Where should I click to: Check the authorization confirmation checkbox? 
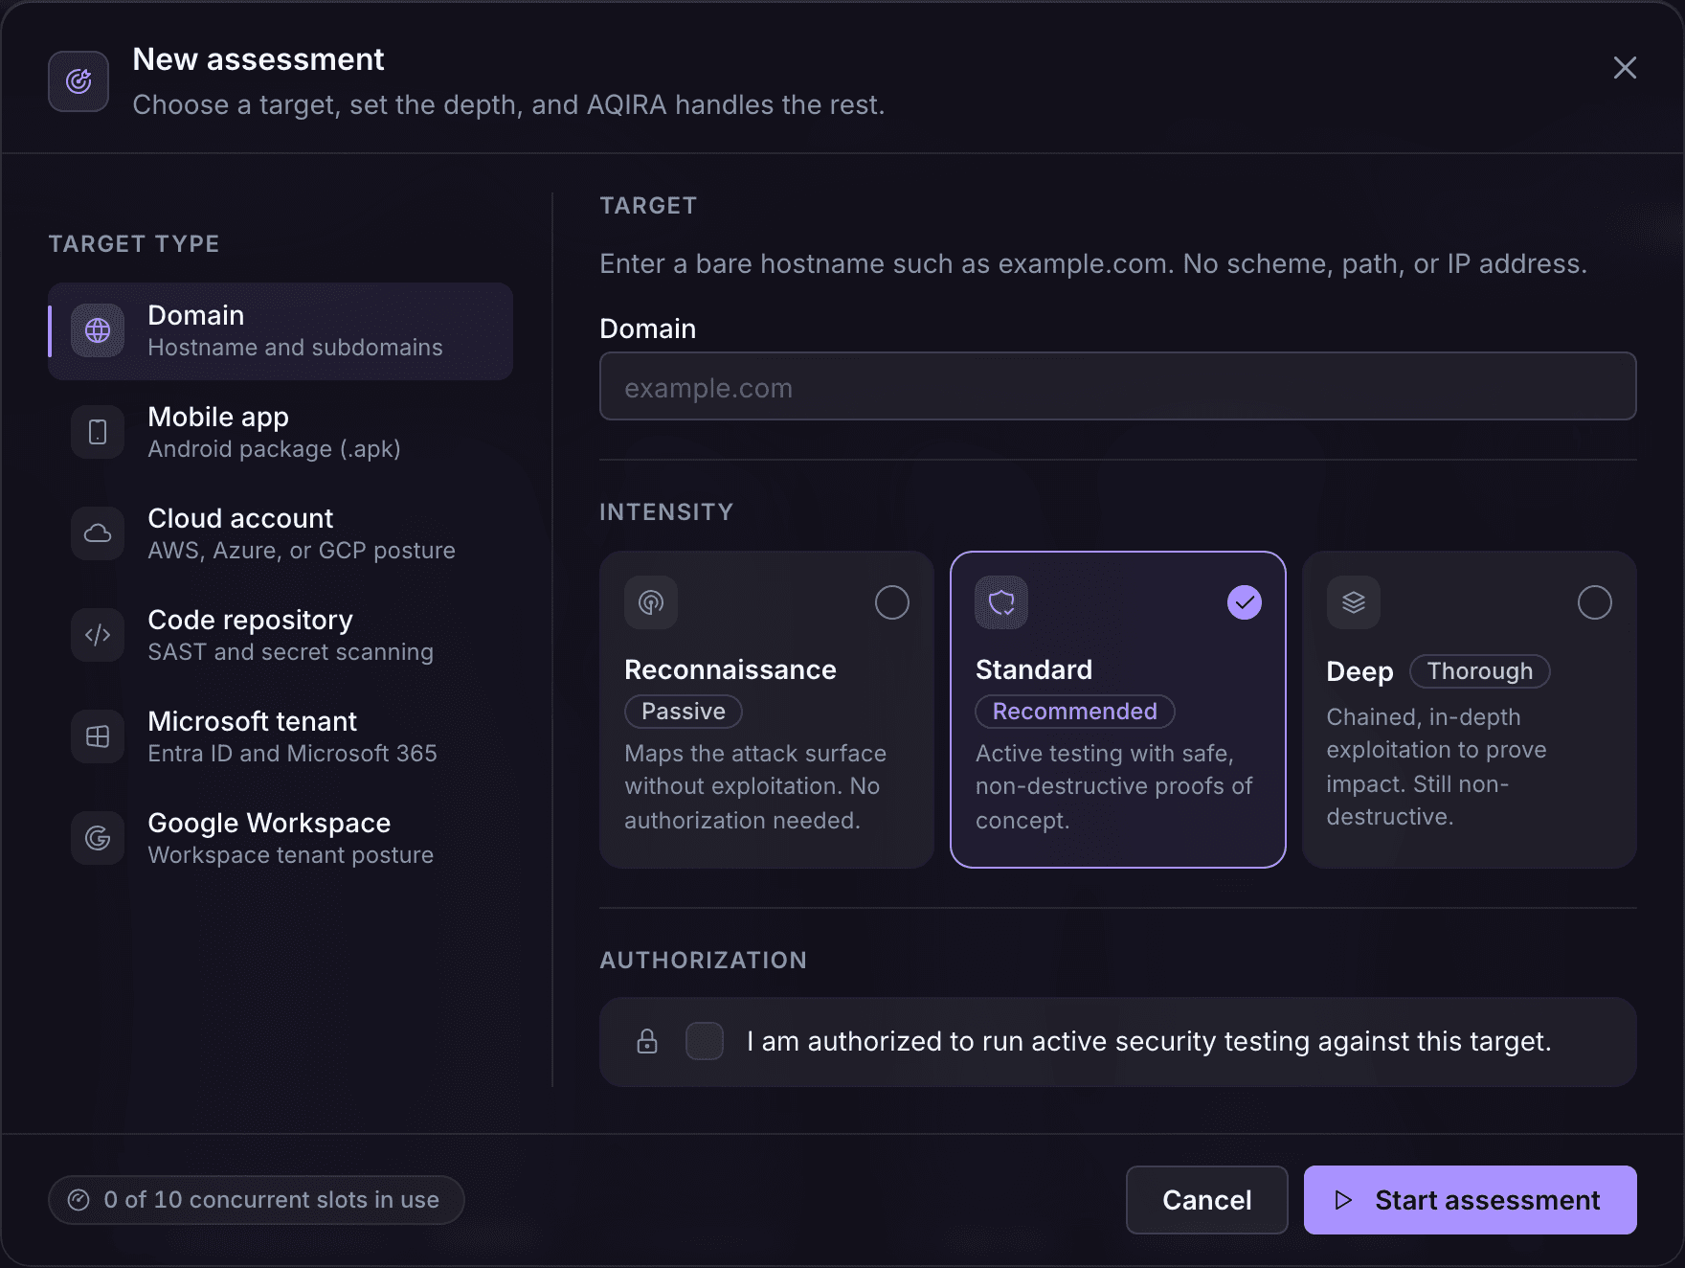705,1041
